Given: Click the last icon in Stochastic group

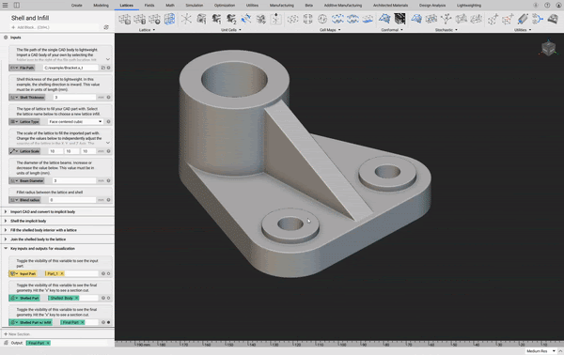Looking at the screenshot, I should 477,19.
